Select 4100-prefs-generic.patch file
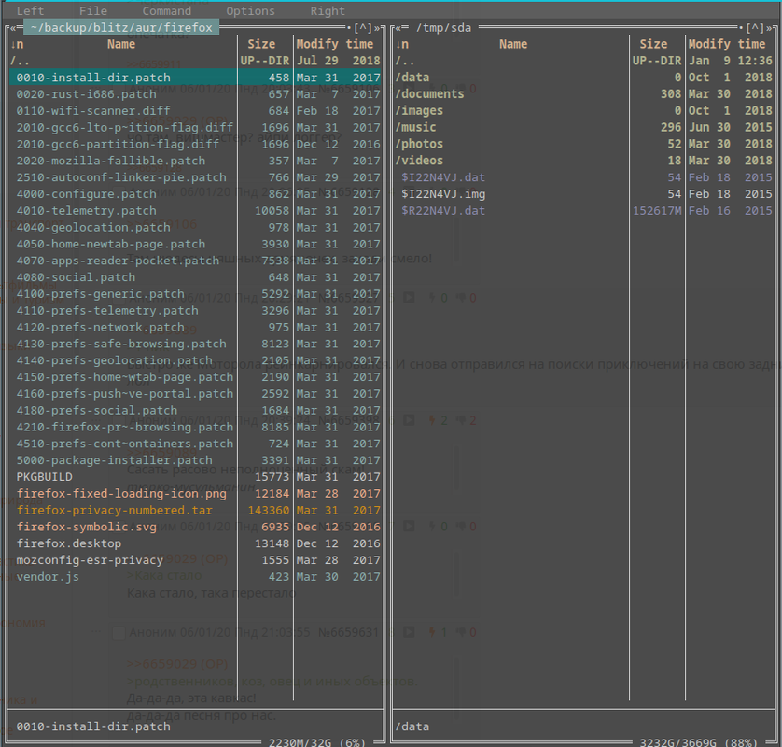Image resolution: width=782 pixels, height=747 pixels. pyautogui.click(x=195, y=294)
